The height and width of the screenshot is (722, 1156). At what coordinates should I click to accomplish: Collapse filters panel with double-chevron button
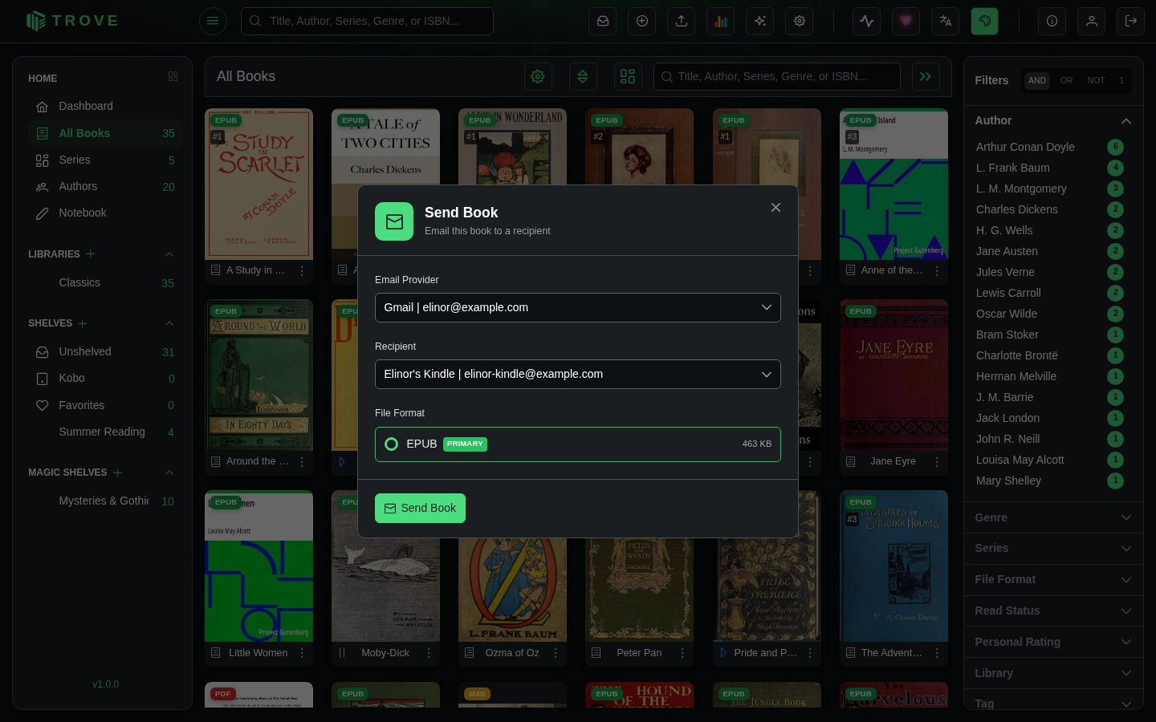pyautogui.click(x=926, y=76)
